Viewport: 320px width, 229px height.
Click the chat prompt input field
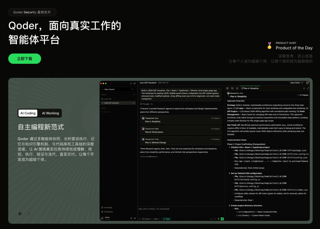tap(181, 209)
